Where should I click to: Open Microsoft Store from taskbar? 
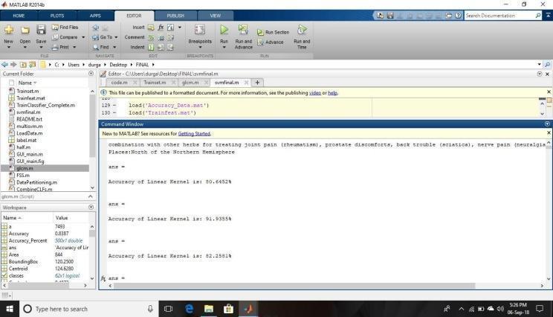point(228,309)
